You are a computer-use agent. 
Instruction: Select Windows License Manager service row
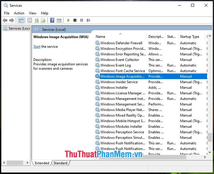tap(151, 93)
